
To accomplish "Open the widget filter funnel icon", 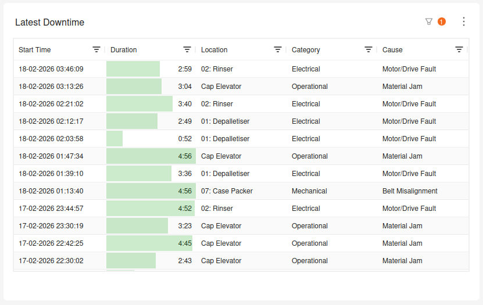I will 429,21.
